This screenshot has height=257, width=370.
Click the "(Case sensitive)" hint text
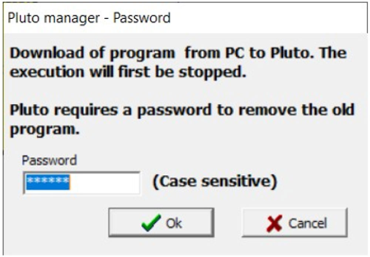[x=215, y=182]
